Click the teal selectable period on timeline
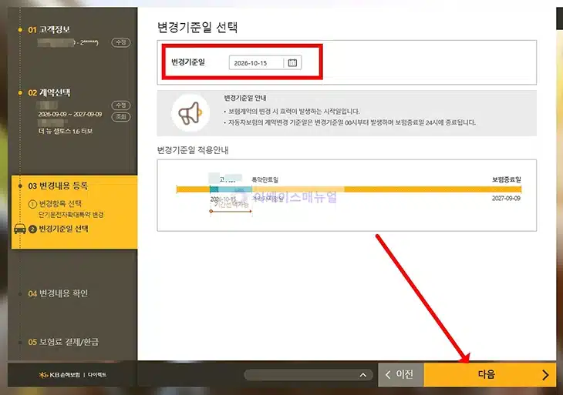 point(231,189)
